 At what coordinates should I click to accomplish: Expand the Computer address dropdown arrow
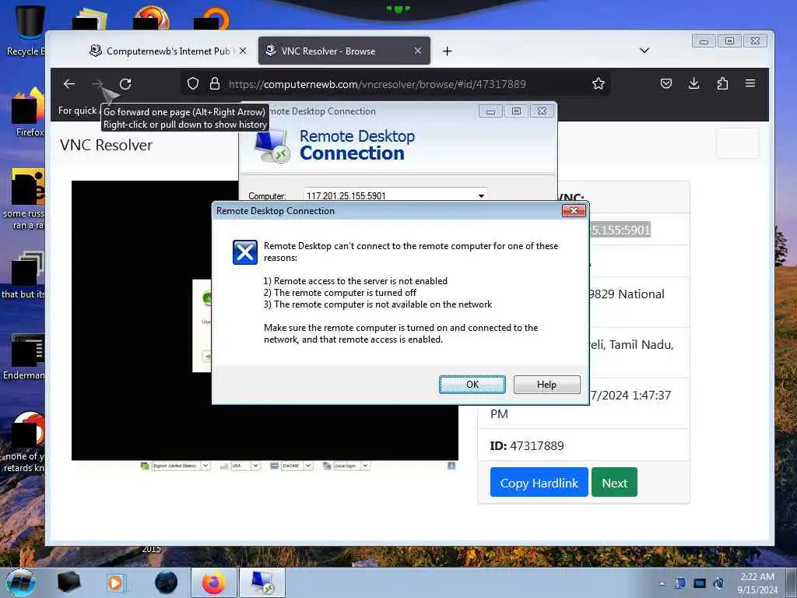[481, 195]
